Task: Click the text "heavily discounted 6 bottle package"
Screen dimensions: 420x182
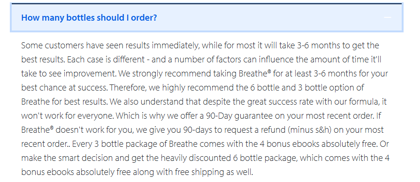Action: pos(229,158)
